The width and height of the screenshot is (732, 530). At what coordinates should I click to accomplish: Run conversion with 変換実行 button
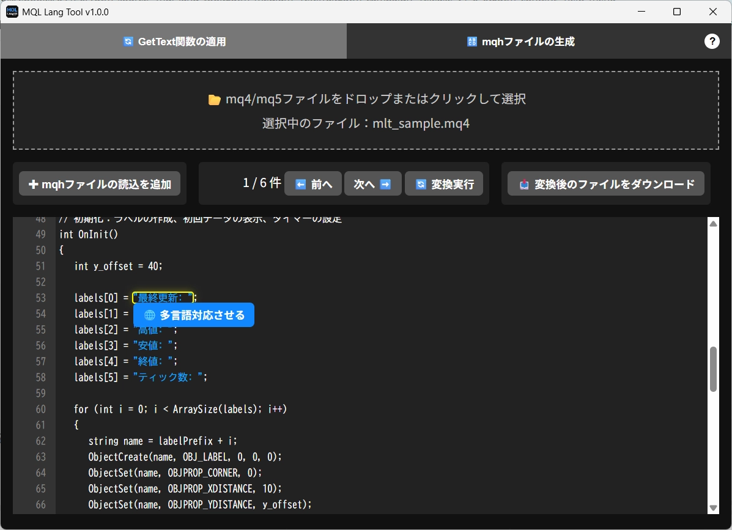click(x=444, y=184)
